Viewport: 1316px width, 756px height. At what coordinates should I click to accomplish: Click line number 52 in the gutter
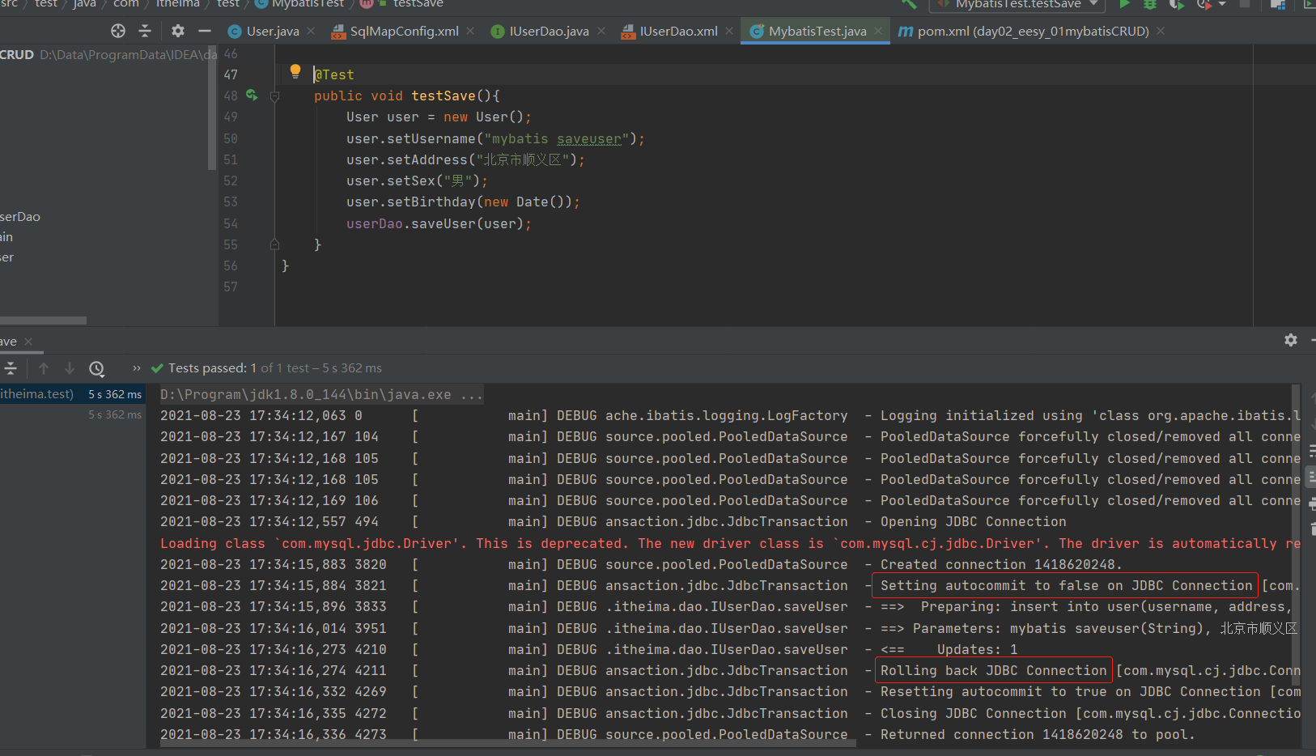(231, 181)
